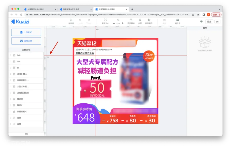Click the 添加元件 button

click(26, 41)
